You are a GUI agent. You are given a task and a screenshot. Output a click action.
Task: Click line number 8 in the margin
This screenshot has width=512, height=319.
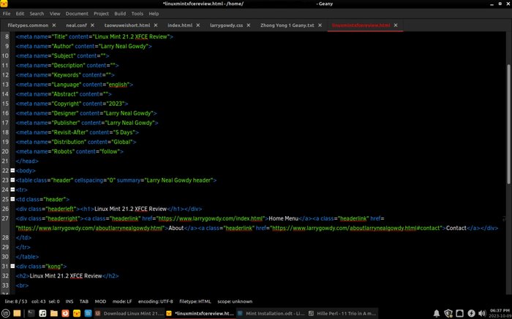(x=7, y=36)
